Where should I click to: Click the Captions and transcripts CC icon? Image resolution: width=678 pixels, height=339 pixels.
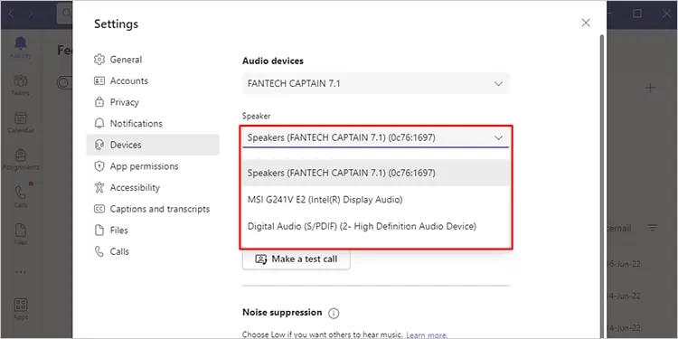99,209
